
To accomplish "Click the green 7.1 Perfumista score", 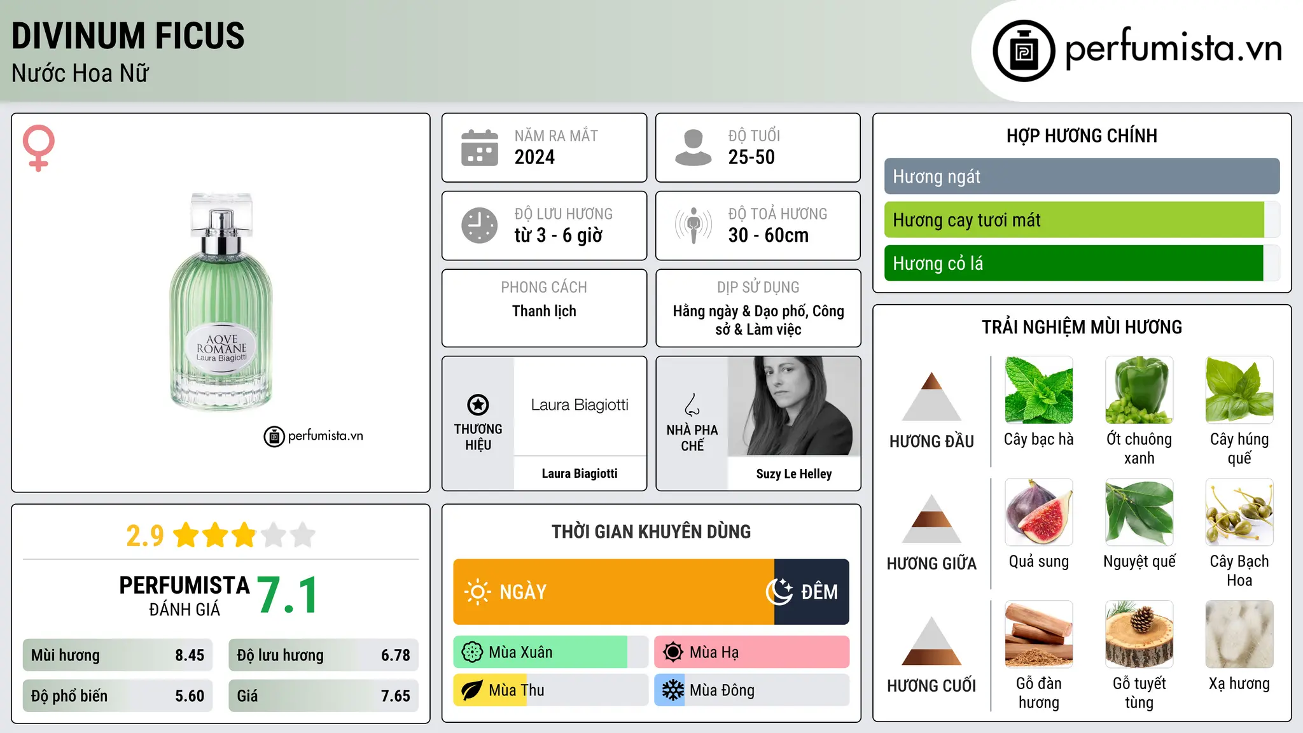I will coord(288,596).
